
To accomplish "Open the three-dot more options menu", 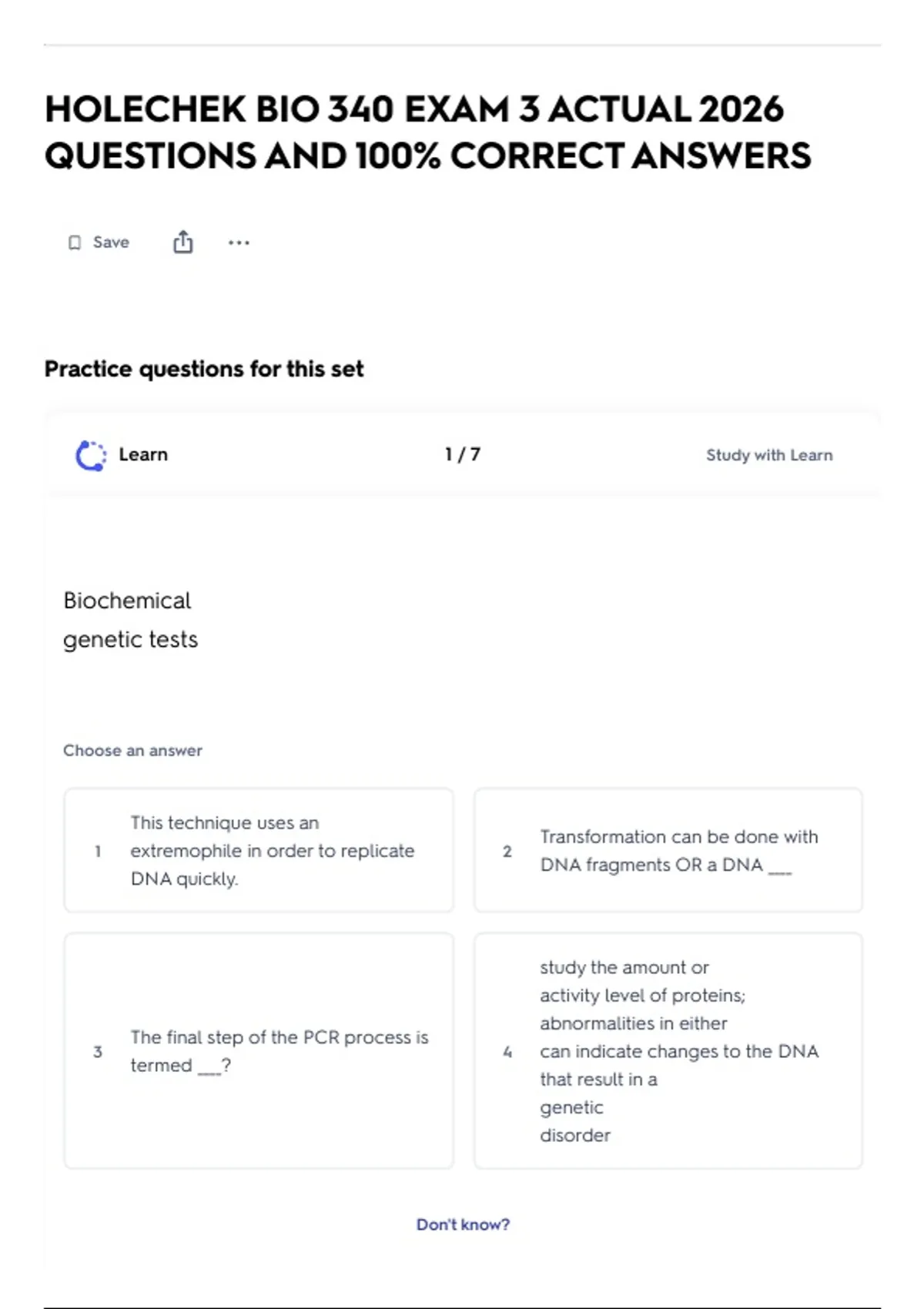I will [239, 243].
